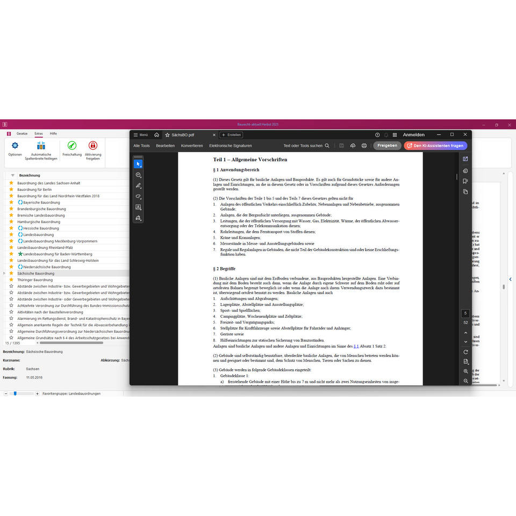Image resolution: width=516 pixels, height=516 pixels.
Task: Go to next page using down chevron
Action: [x=465, y=342]
